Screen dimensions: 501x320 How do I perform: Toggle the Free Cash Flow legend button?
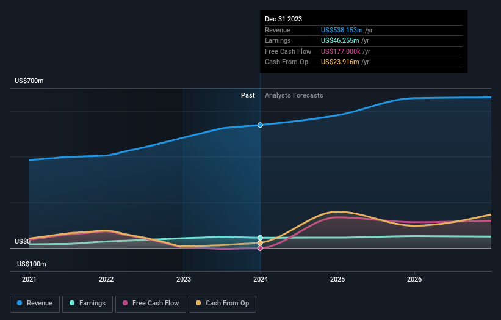pyautogui.click(x=151, y=304)
